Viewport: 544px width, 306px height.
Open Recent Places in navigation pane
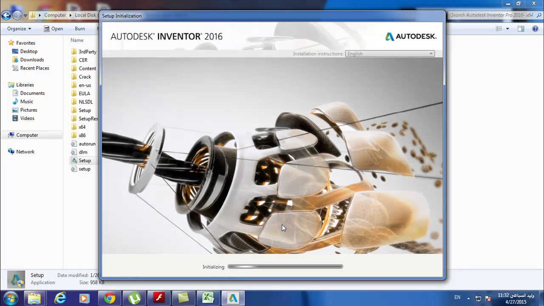(x=34, y=68)
